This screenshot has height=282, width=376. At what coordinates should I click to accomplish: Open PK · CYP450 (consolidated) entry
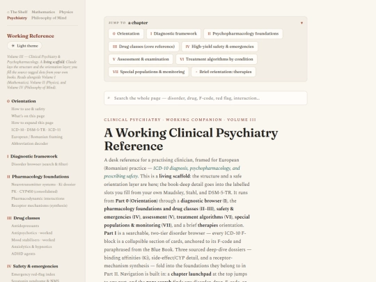click(35, 191)
